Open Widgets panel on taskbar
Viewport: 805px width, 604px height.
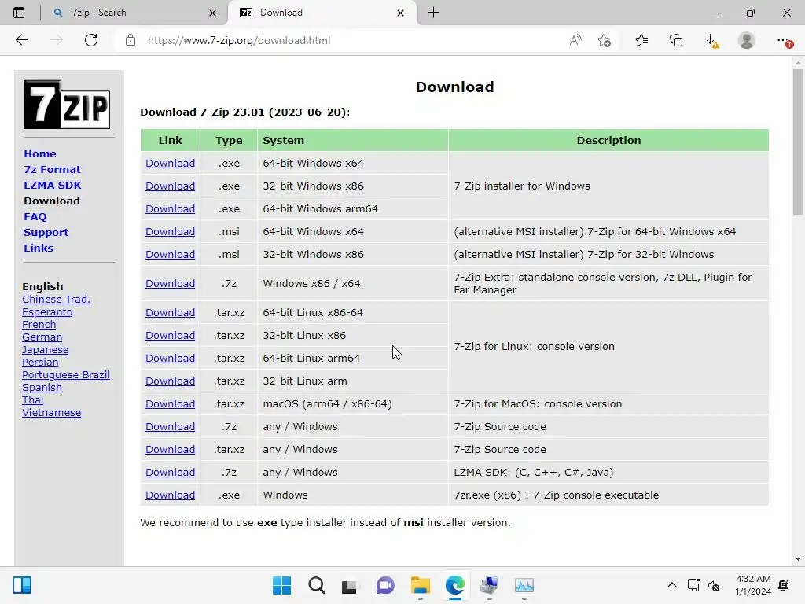coord(22,585)
